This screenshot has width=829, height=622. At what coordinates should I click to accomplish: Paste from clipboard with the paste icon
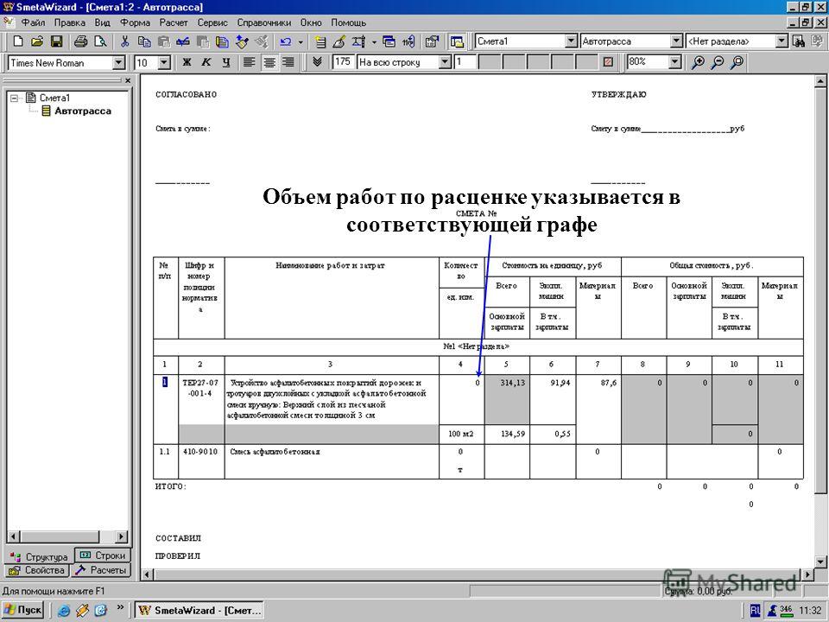click(x=163, y=41)
